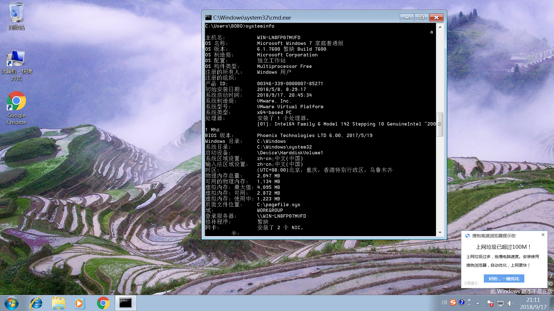Viewport: 554px width, 311px height.
Task: Click the Windows Start orb
Action: (x=12, y=303)
